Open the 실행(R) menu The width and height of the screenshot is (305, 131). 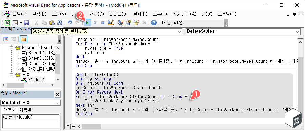point(140,14)
